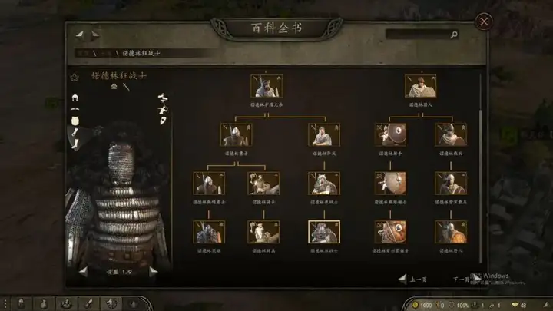553x311 pixels.
Task: Click the search magnifier icon
Action: pyautogui.click(x=454, y=35)
